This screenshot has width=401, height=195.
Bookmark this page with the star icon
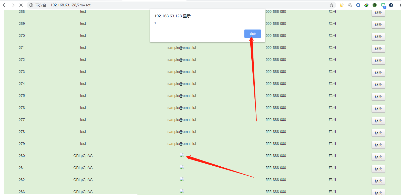tap(332, 5)
